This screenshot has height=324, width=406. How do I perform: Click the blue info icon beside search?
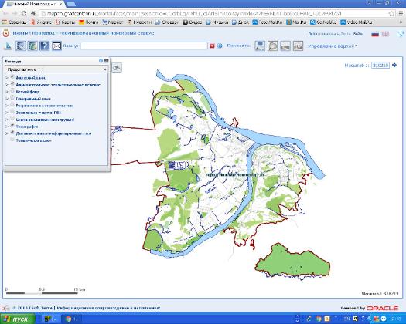click(x=220, y=46)
